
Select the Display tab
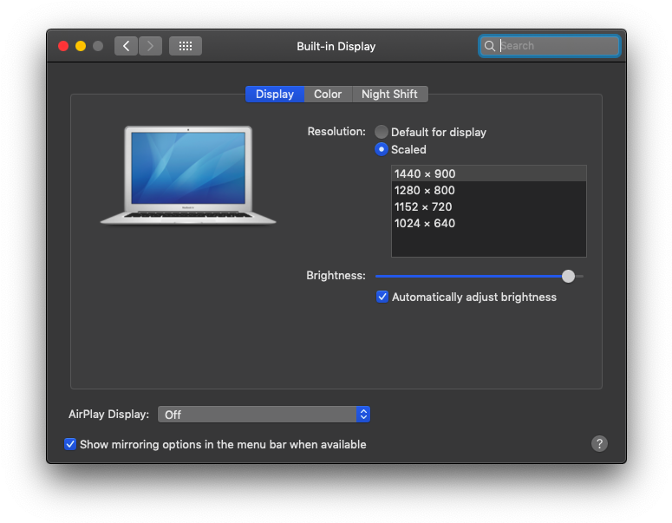point(274,94)
